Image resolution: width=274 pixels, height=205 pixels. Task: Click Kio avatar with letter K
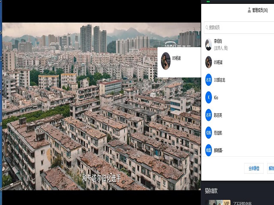coord(208,97)
